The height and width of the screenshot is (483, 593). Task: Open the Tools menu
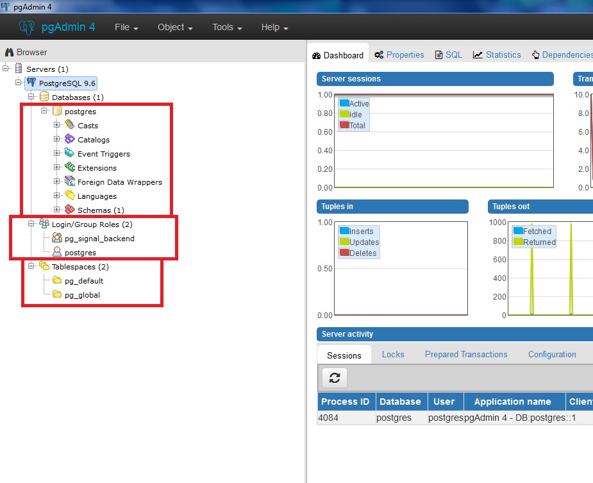coord(227,27)
